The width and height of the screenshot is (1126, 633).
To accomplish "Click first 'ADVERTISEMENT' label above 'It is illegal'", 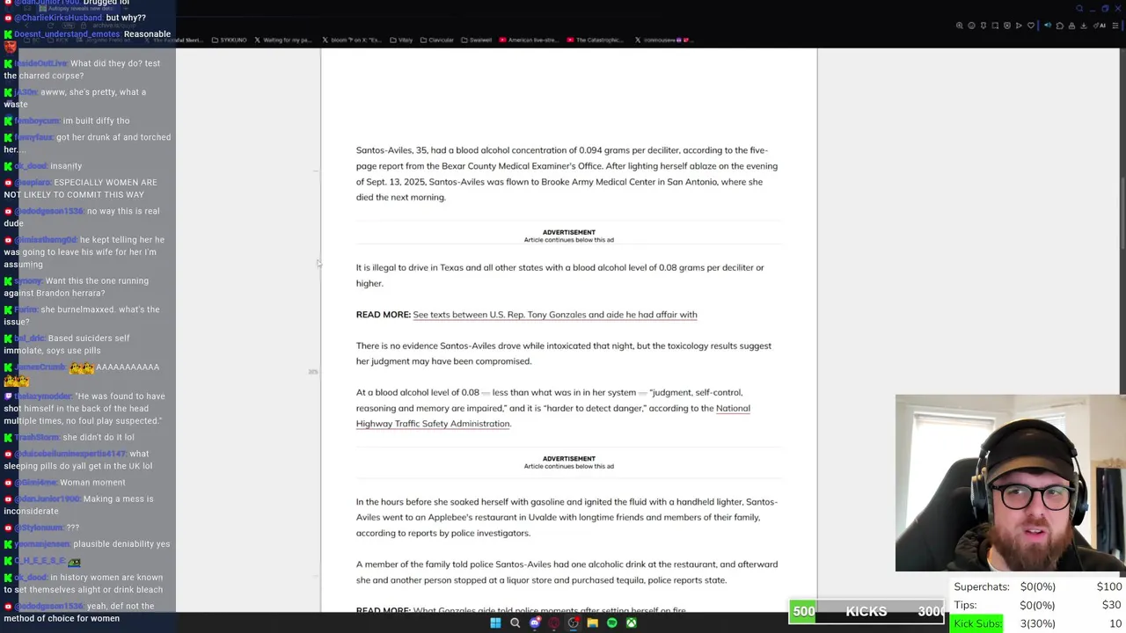I will pos(569,232).
